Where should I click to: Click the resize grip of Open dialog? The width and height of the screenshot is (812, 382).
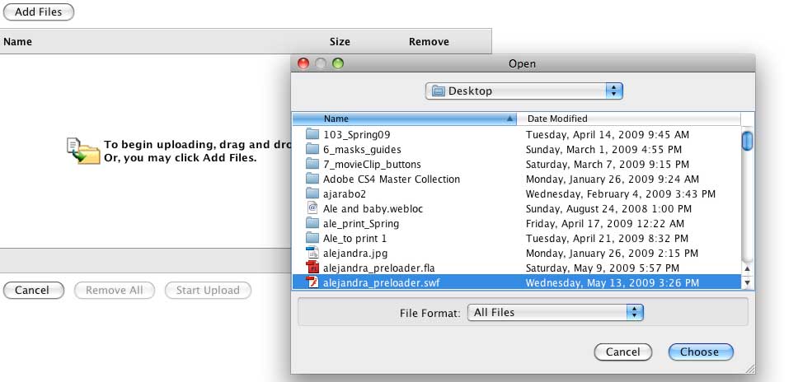749,368
